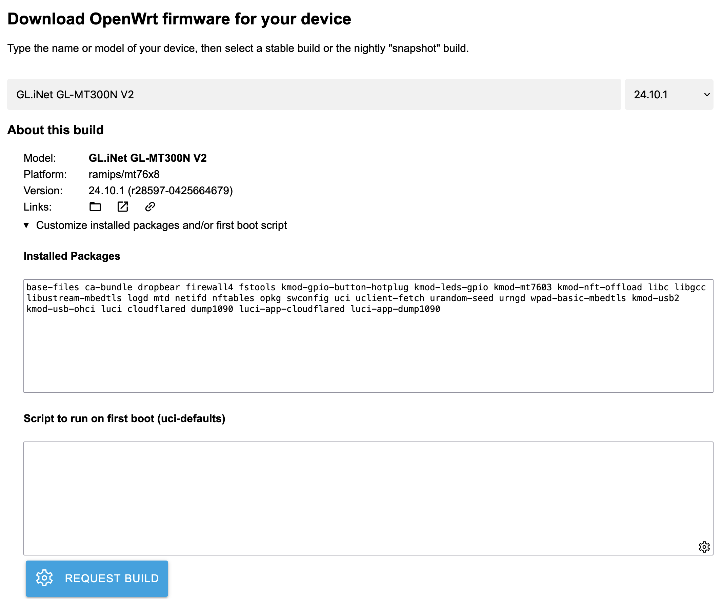Click the cloudflared entry in the packages list
This screenshot has width=722, height=607.
pos(156,309)
